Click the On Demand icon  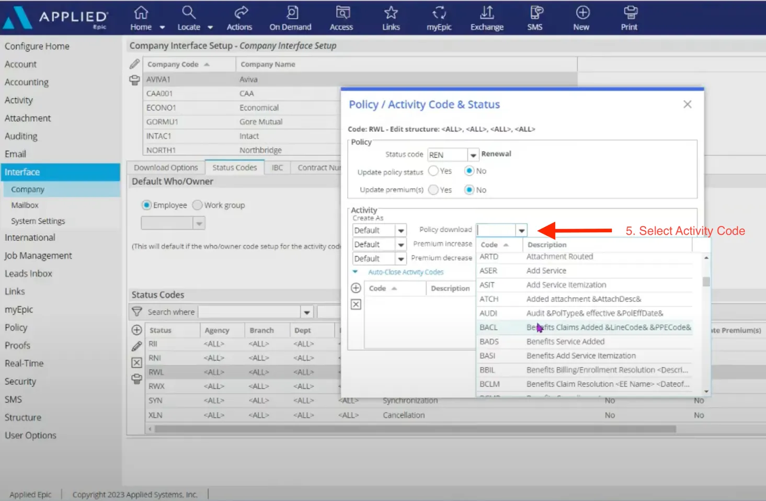pos(290,18)
